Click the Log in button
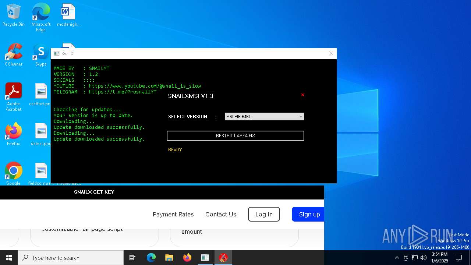Viewport: 471px width, 265px height. point(264,214)
